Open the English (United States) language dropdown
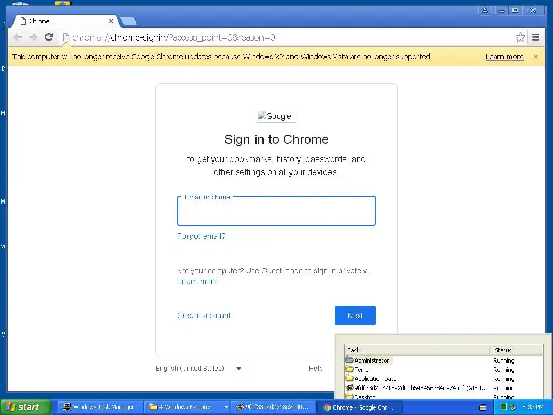This screenshot has height=415, width=553. tap(198, 369)
